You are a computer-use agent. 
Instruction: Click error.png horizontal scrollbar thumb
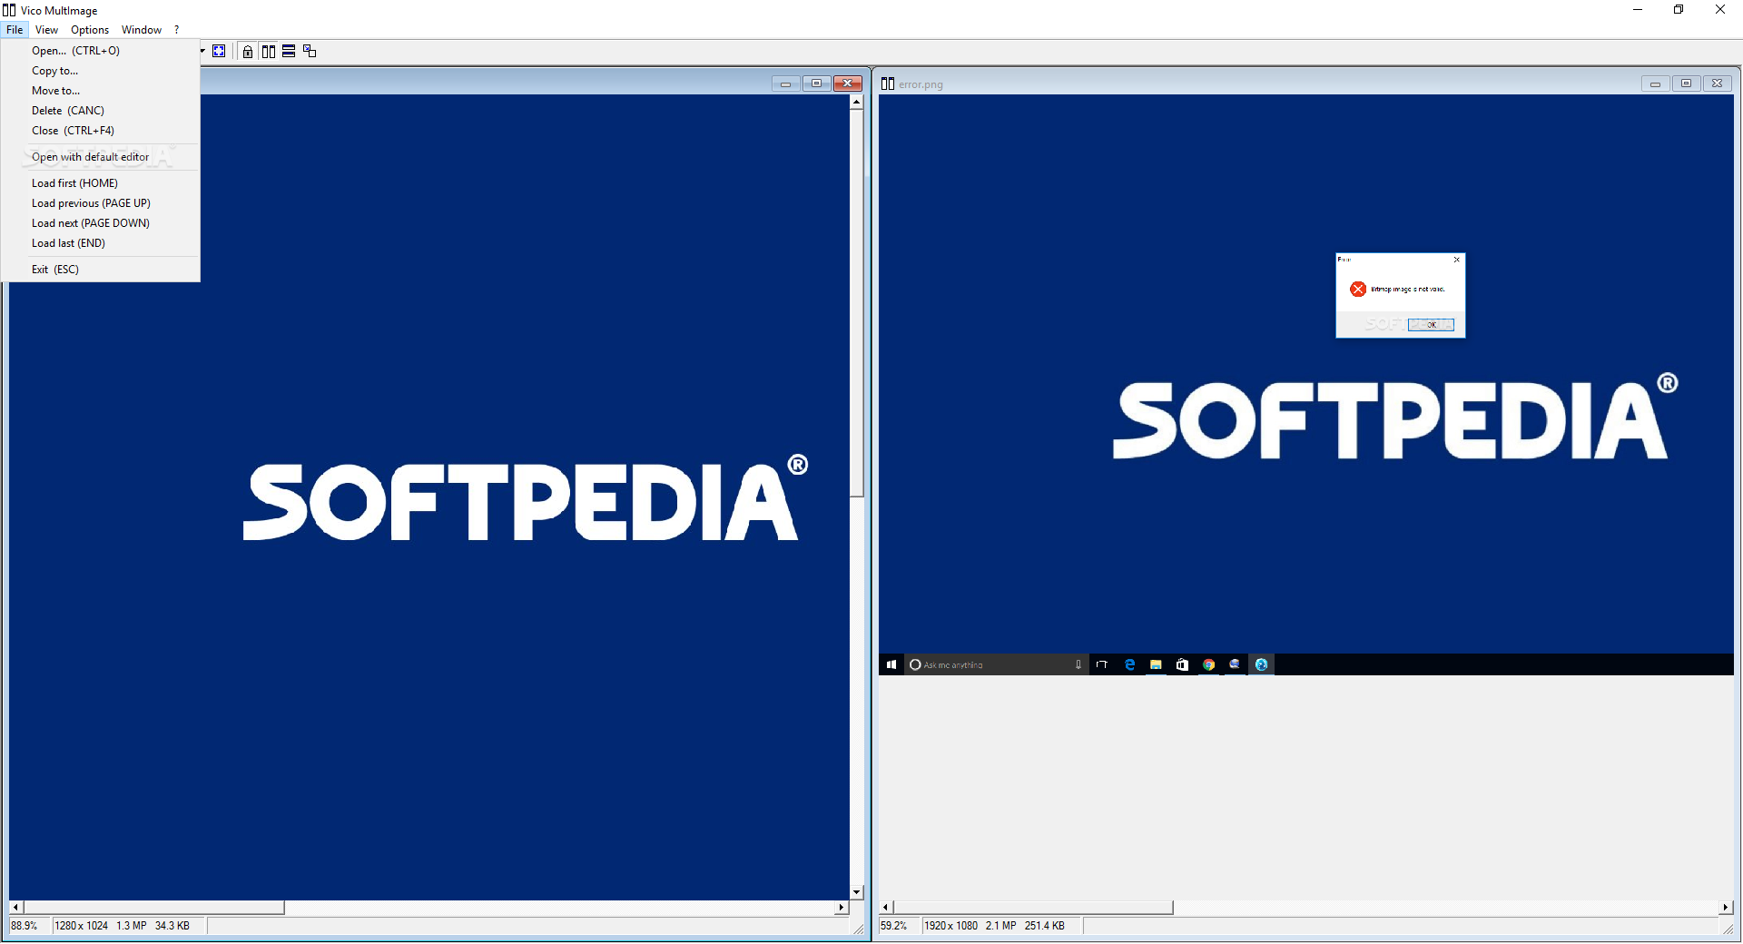click(x=1033, y=908)
